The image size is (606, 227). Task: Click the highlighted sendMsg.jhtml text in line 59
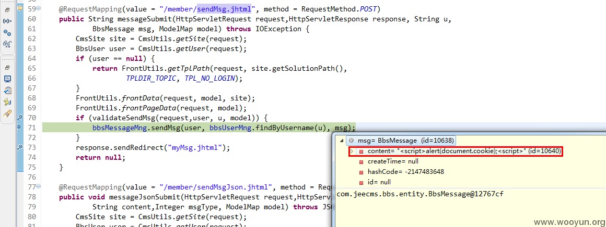225,8
